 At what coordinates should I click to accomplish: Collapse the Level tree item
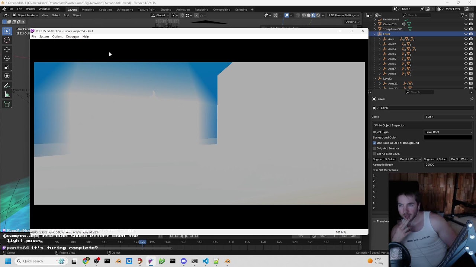[375, 34]
